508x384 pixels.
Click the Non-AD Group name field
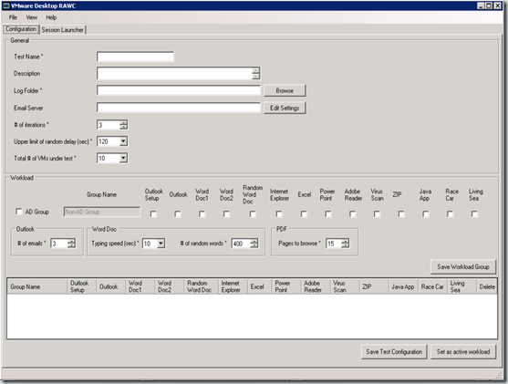(x=102, y=212)
